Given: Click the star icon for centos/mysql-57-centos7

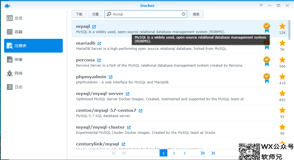Looking at the screenshot, I should tap(282, 110).
